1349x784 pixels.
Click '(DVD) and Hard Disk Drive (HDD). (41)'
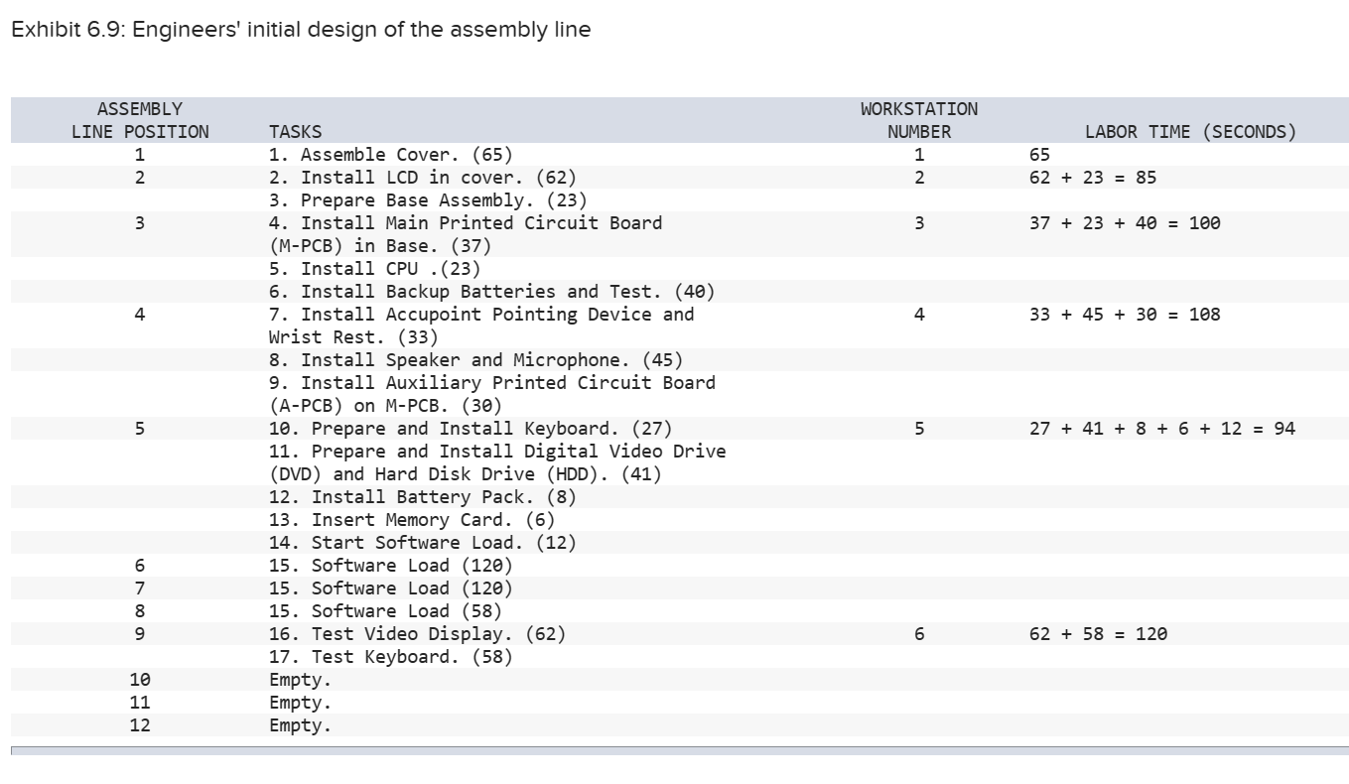[466, 474]
